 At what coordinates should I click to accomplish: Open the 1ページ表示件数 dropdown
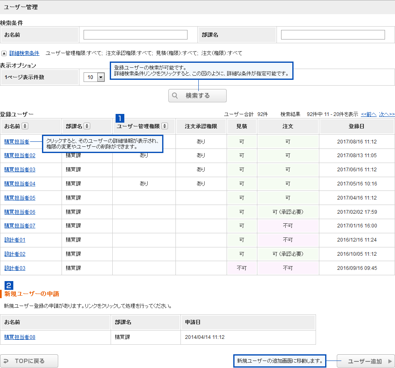[100, 77]
